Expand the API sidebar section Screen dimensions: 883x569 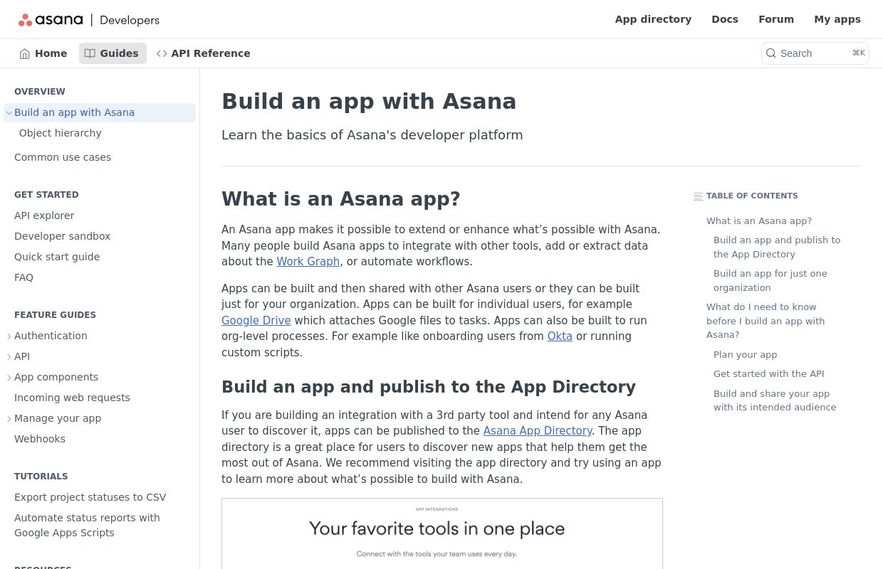[x=9, y=356]
